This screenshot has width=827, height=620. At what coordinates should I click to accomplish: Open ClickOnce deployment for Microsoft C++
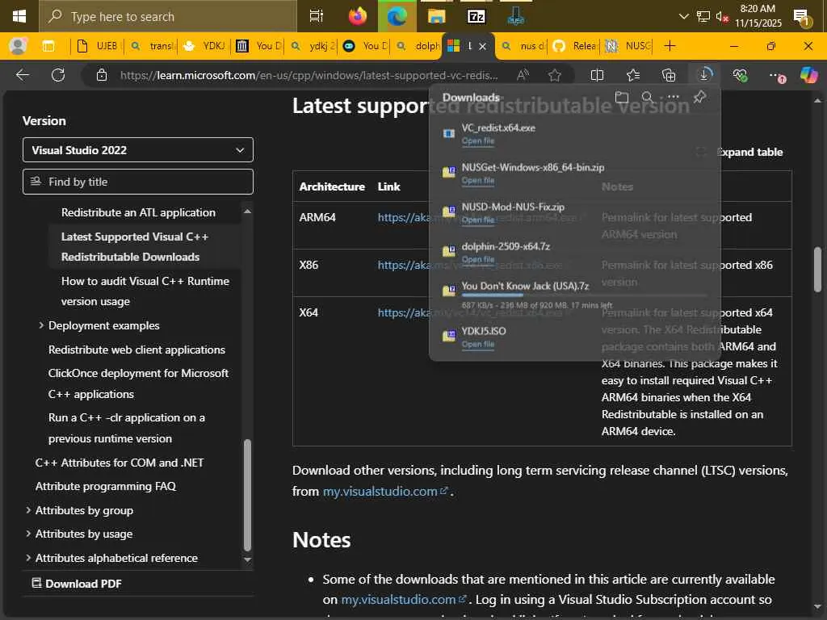click(138, 383)
